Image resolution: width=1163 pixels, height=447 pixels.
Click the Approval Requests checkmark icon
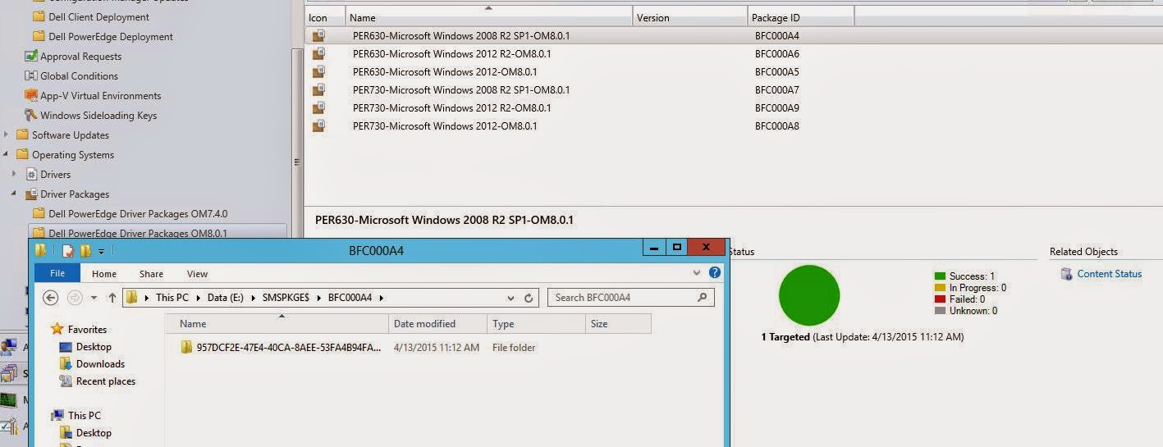[31, 57]
